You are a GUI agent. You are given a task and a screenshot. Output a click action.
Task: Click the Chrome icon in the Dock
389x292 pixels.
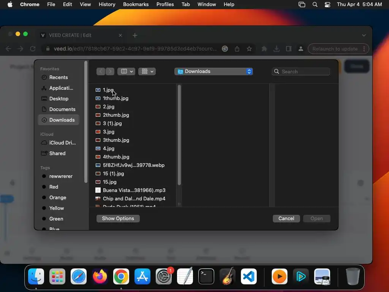[x=121, y=276]
